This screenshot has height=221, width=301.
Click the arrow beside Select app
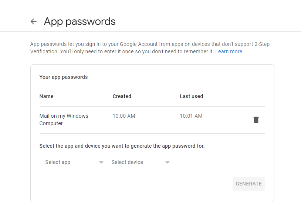pos(101,163)
